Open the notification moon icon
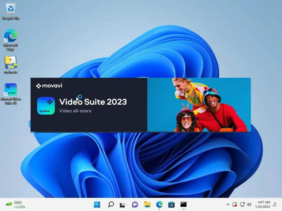The width and height of the screenshot is (282, 211). [x=275, y=204]
